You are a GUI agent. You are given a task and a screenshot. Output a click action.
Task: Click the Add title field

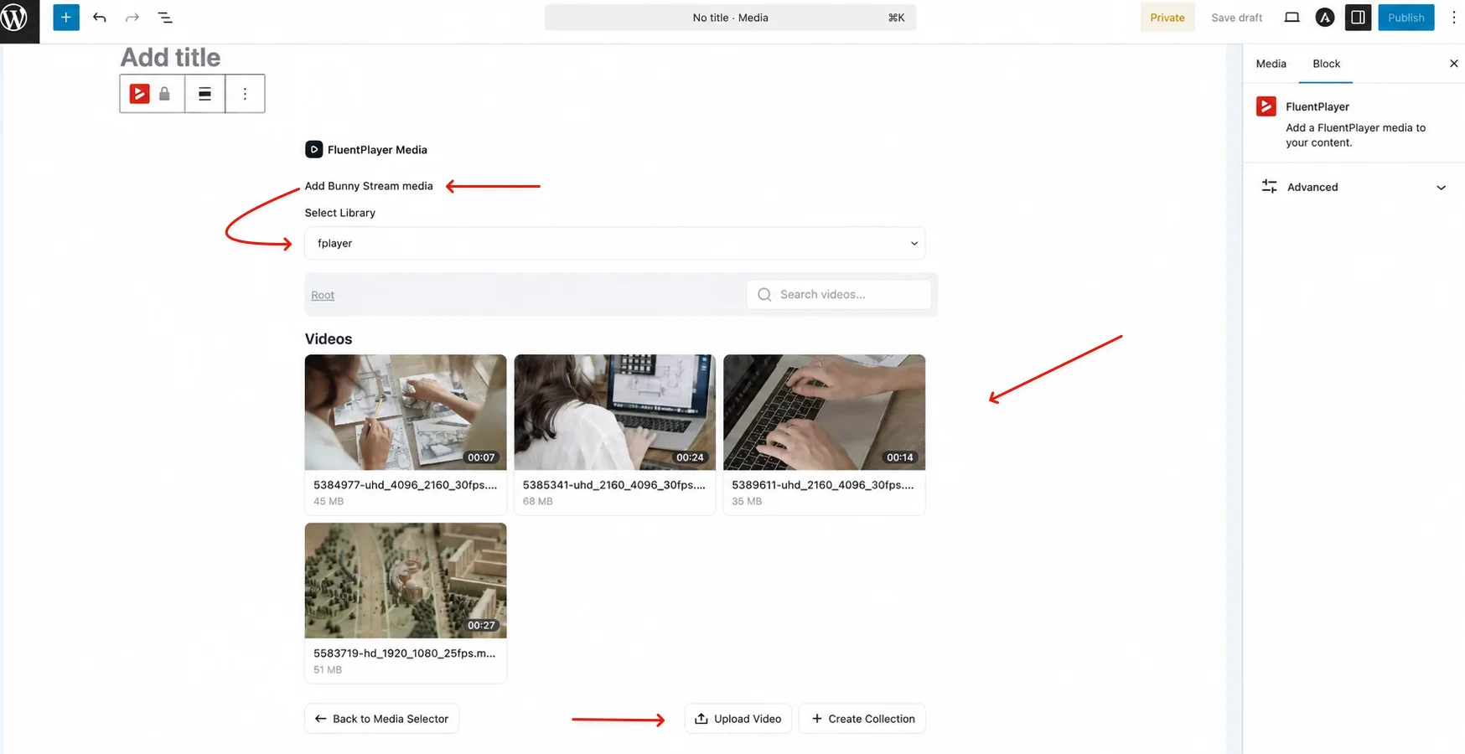coord(170,57)
